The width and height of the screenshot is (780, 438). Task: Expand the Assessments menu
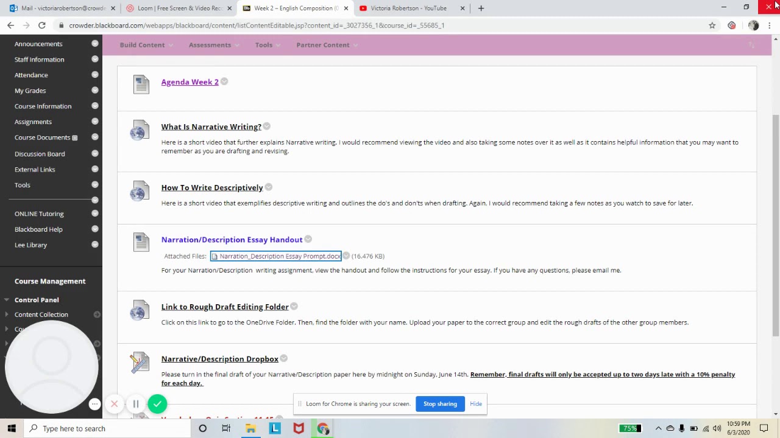click(x=214, y=45)
